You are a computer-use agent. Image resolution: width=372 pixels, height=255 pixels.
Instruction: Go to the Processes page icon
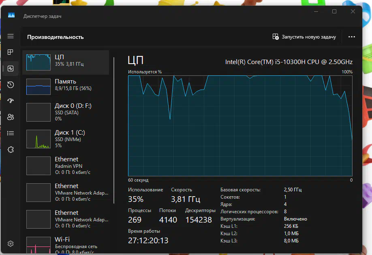[x=11, y=52]
